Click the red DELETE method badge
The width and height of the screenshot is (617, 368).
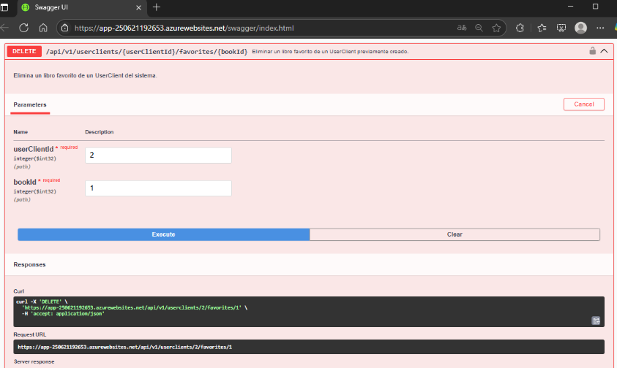(24, 51)
